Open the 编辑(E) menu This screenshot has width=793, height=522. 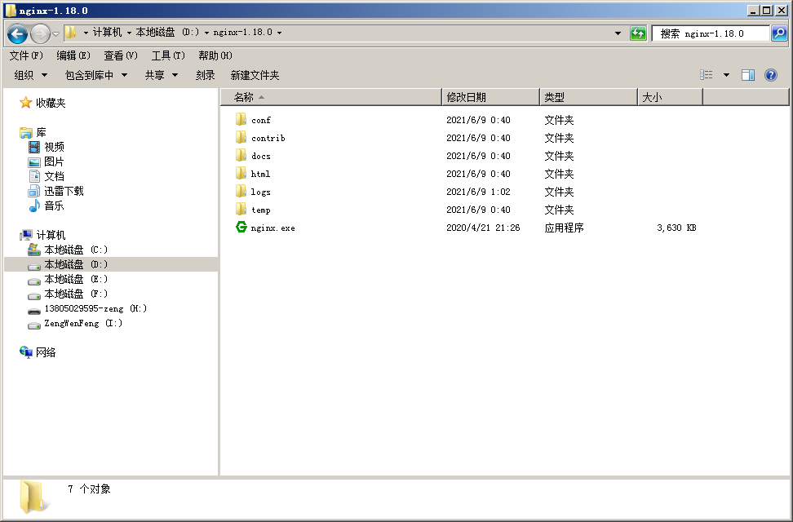73,55
